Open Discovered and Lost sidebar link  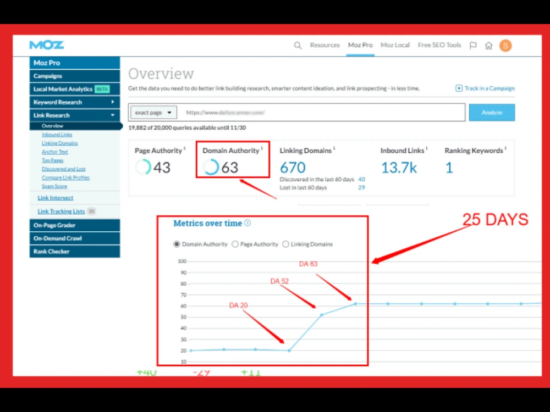63,169
